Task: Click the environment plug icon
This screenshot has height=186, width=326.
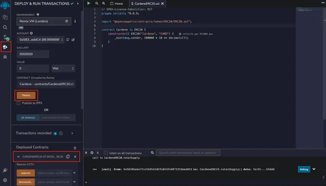Action: click(x=38, y=14)
